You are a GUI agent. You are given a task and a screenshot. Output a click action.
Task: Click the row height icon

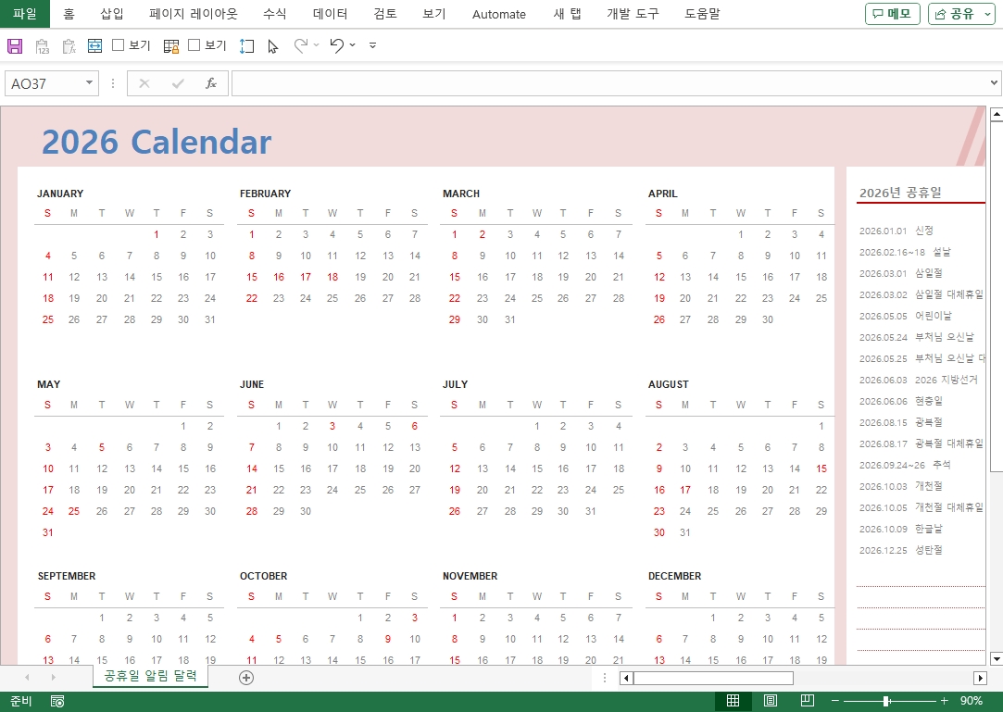click(246, 46)
